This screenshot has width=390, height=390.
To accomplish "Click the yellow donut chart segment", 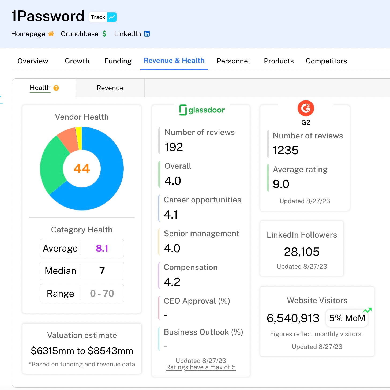I will [x=79, y=138].
